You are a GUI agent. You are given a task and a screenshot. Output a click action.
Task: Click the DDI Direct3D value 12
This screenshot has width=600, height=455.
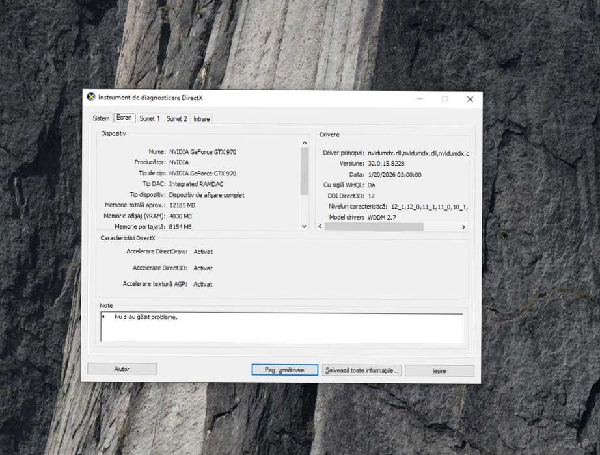pos(371,196)
